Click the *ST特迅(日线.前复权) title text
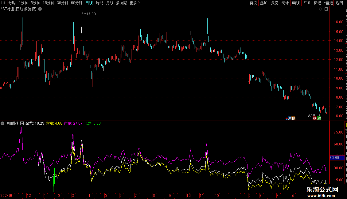The height and width of the screenshot is (199, 347). click(19, 9)
